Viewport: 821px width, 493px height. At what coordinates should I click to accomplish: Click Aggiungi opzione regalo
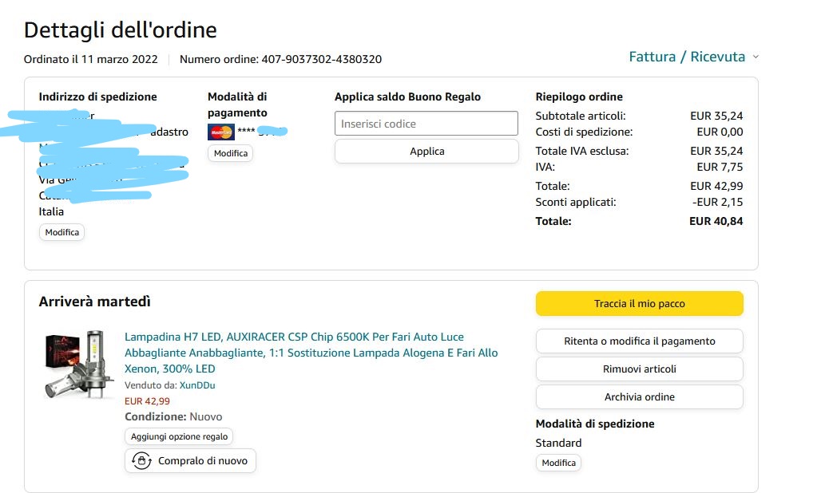[179, 436]
